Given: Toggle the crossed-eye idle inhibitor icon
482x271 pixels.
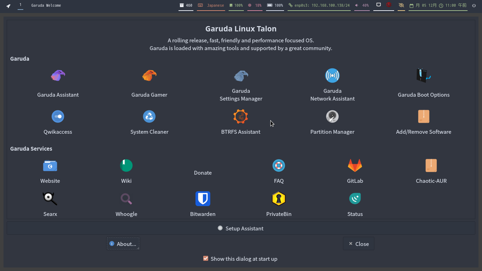Looking at the screenshot, I should (x=401, y=6).
